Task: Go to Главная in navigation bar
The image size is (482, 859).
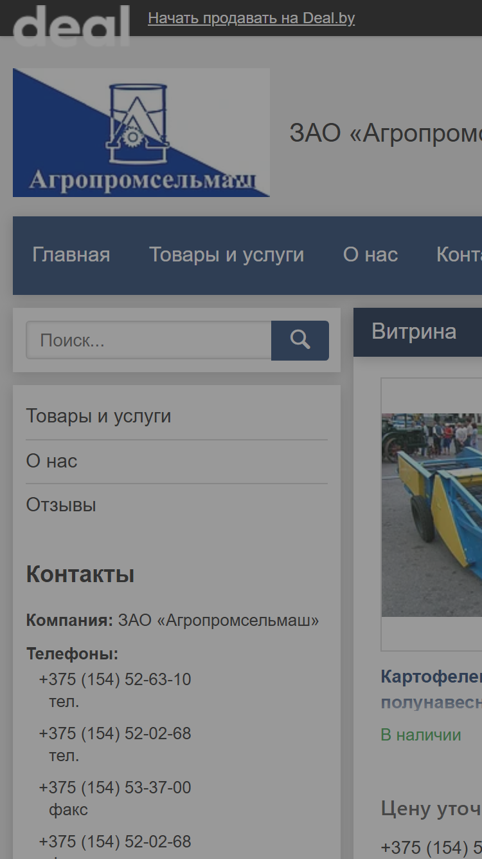Action: (x=71, y=255)
